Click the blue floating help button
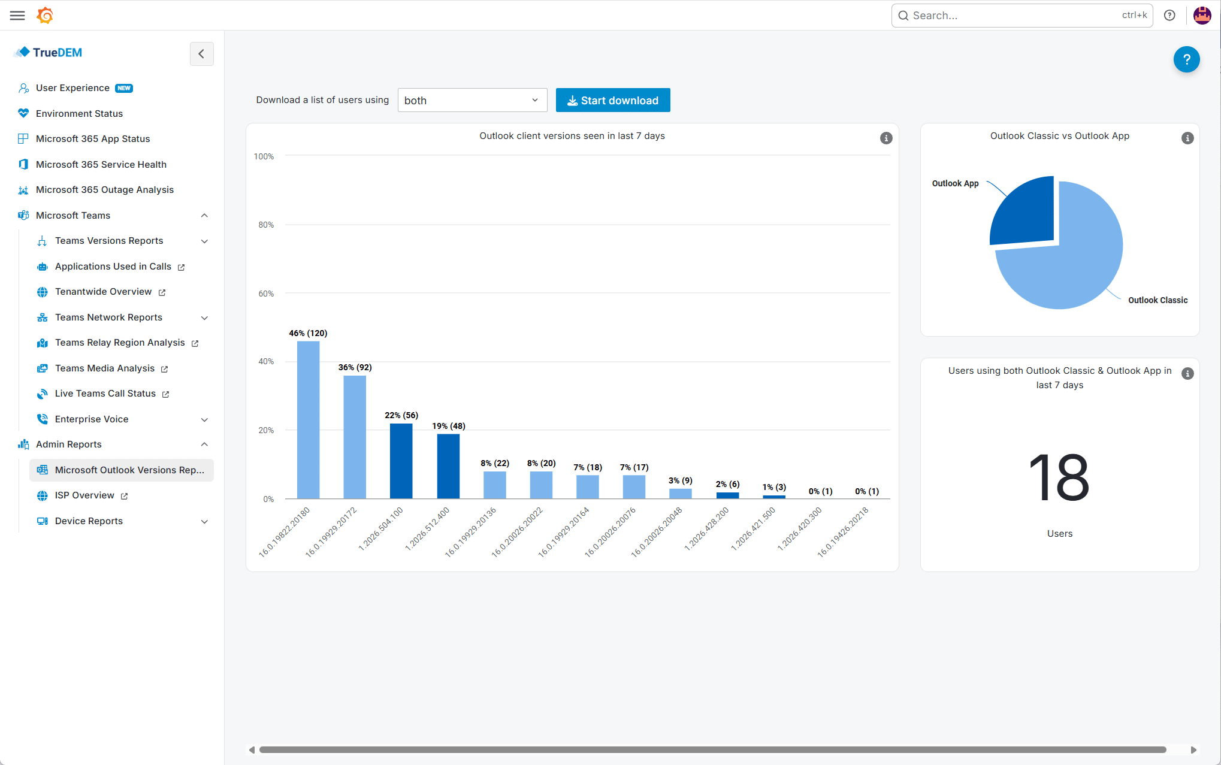 point(1186,59)
